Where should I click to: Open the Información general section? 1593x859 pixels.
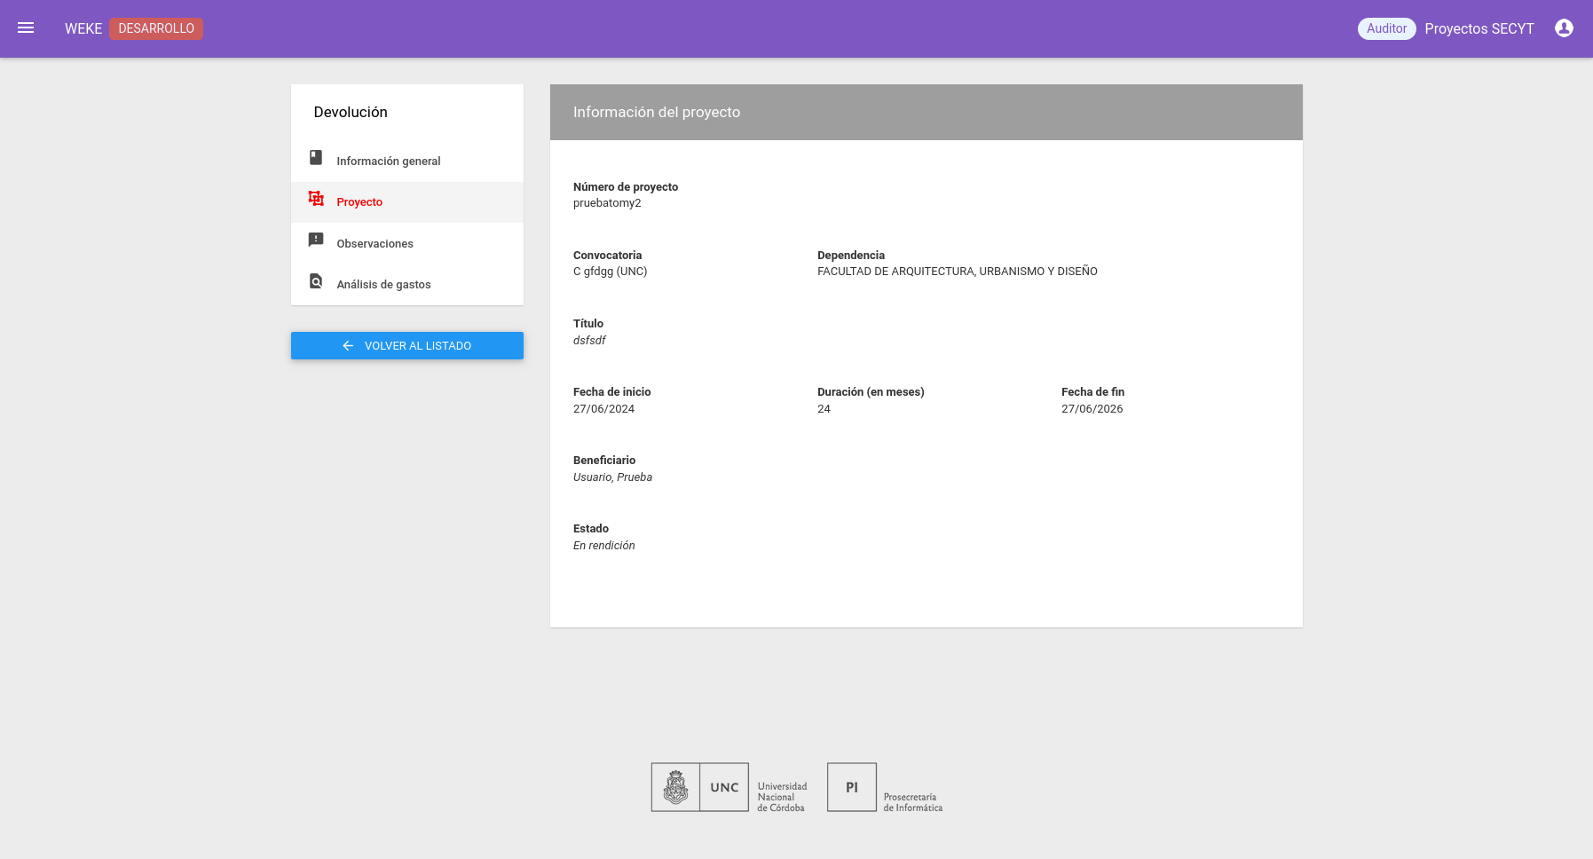tap(388, 162)
